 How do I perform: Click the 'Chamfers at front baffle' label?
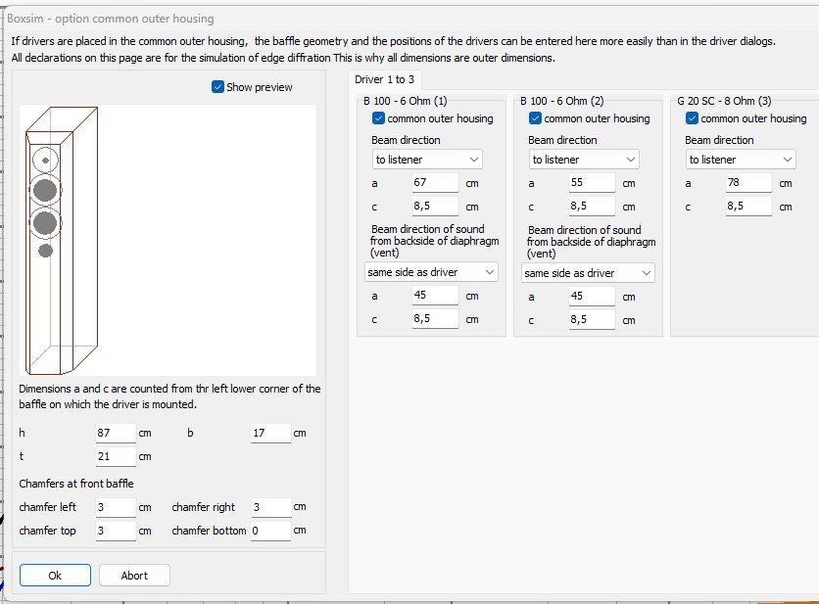(76, 484)
